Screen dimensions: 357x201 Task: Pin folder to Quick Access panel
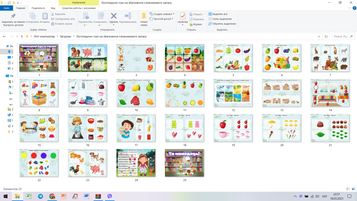[13, 20]
